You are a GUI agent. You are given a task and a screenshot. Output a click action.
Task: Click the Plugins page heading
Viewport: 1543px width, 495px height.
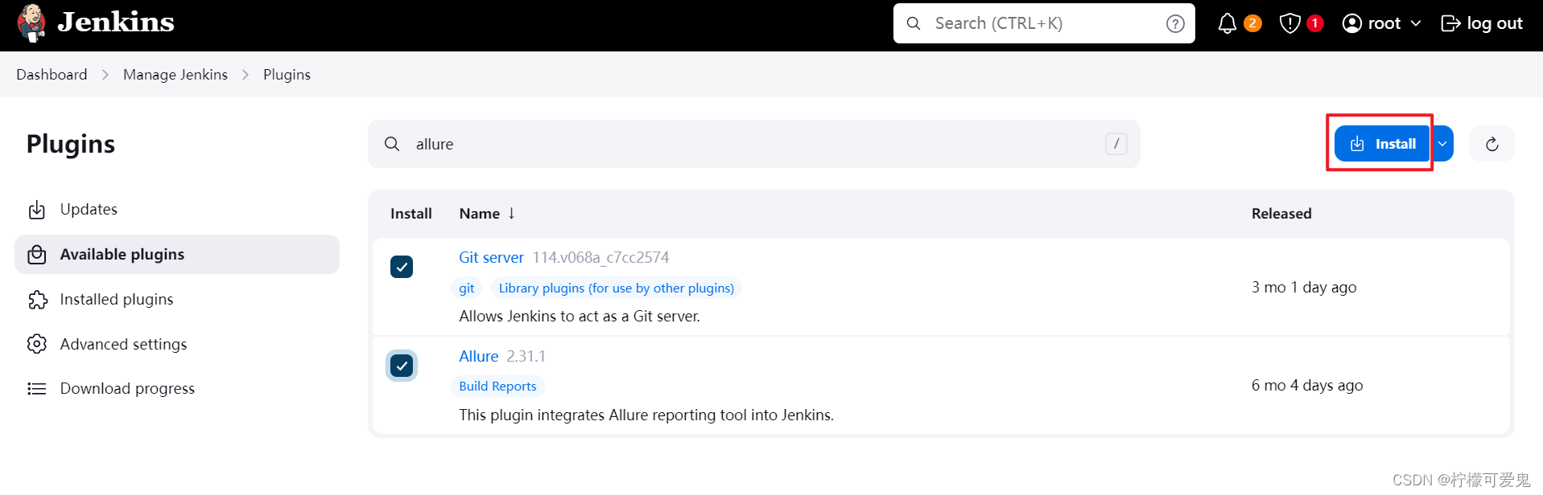click(x=71, y=145)
